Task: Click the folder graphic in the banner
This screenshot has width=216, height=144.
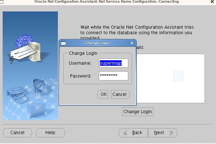Action: pyautogui.click(x=37, y=110)
